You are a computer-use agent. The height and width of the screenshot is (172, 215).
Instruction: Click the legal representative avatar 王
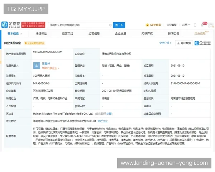37,66
